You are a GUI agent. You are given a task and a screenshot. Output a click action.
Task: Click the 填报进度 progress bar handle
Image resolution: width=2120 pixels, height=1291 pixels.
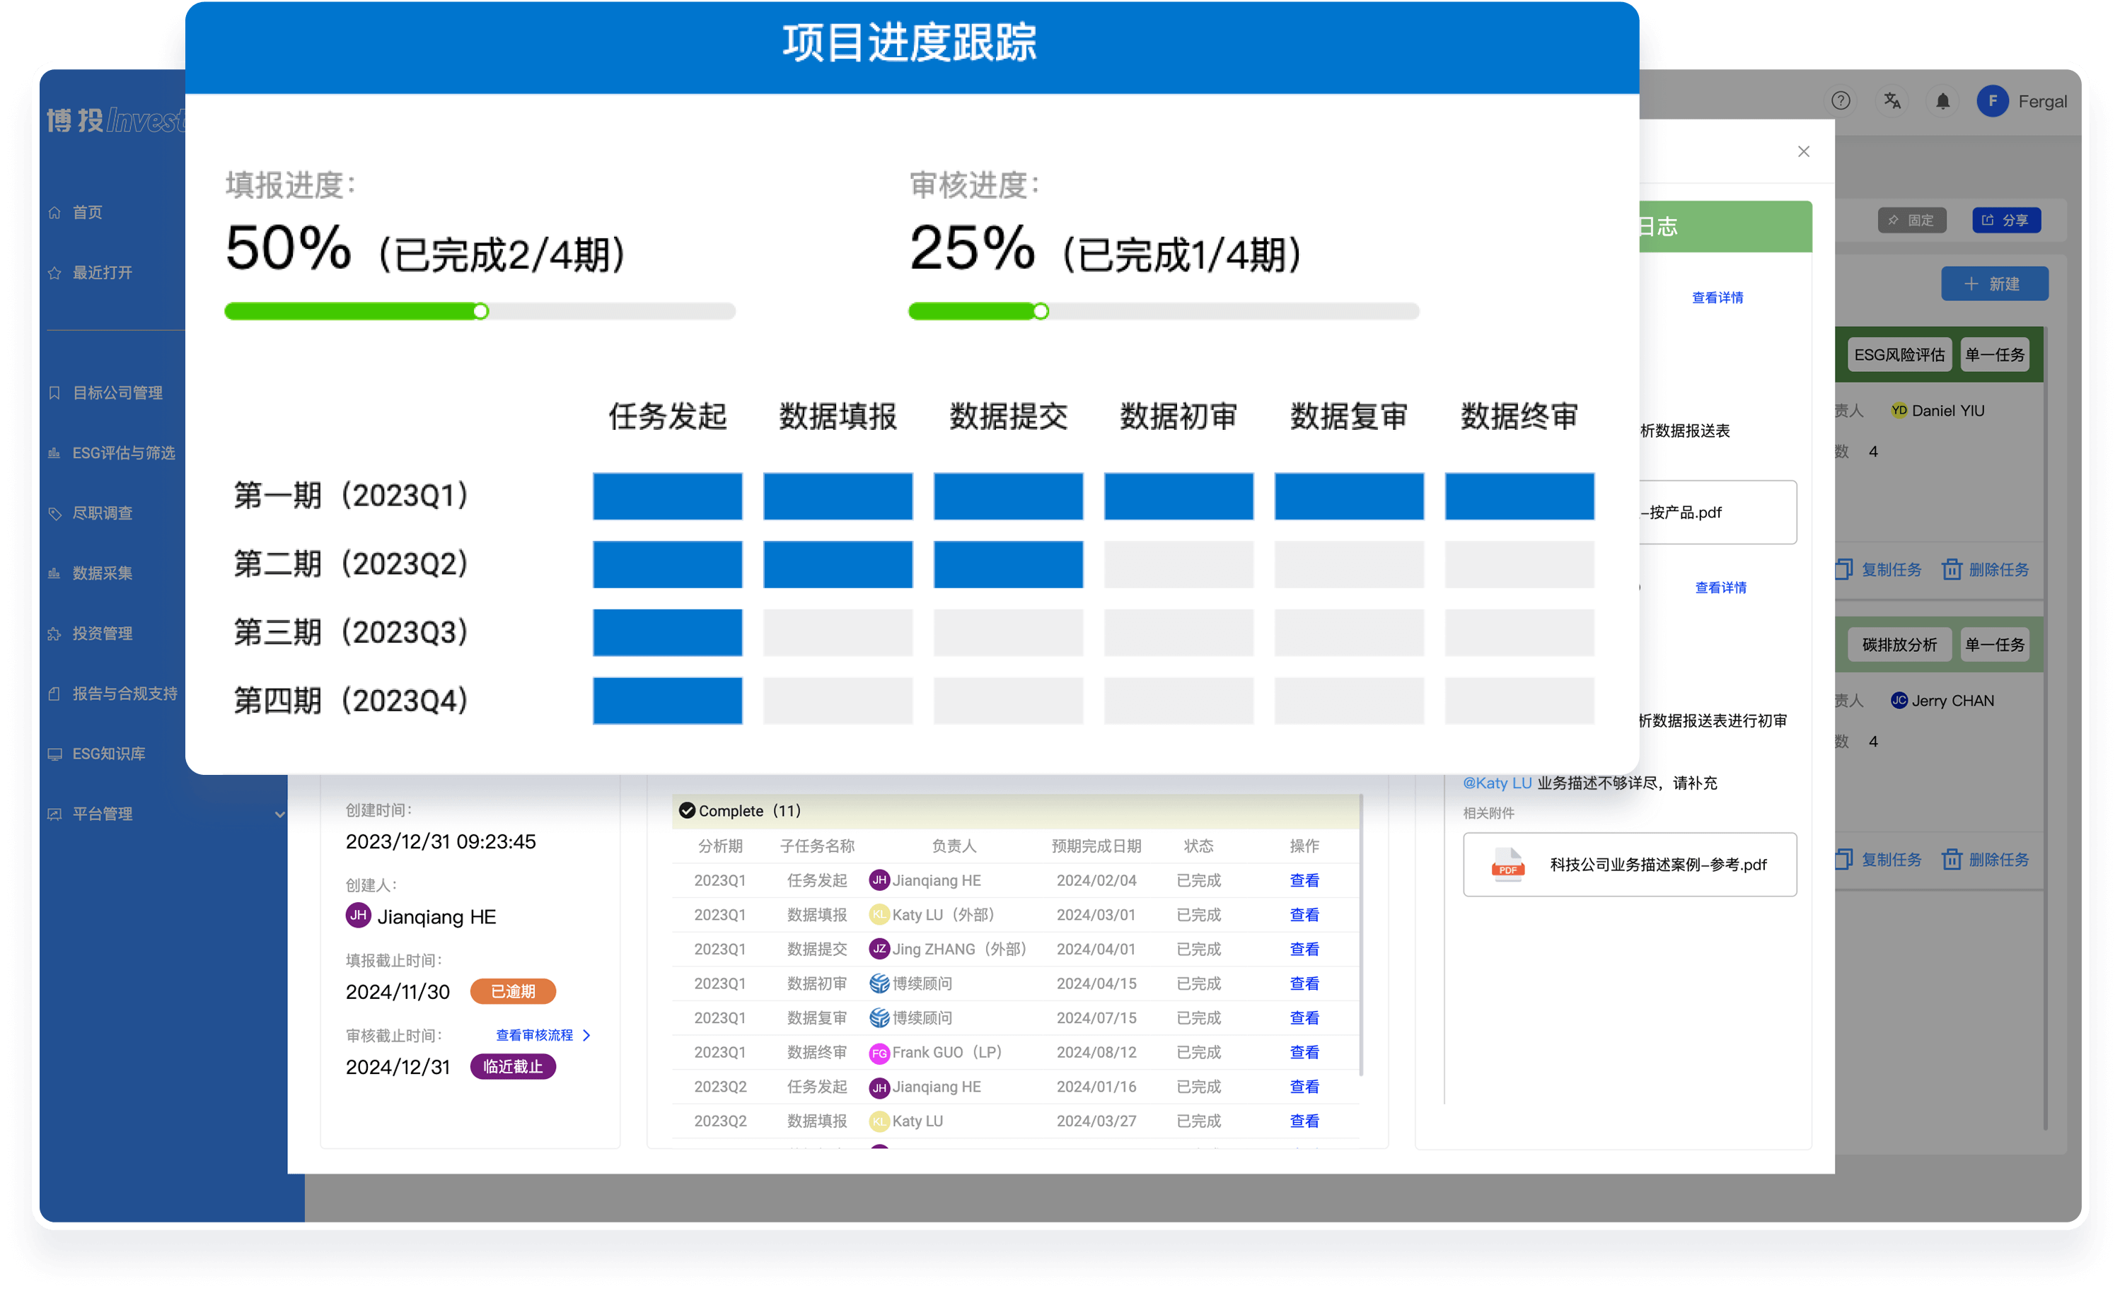(481, 311)
